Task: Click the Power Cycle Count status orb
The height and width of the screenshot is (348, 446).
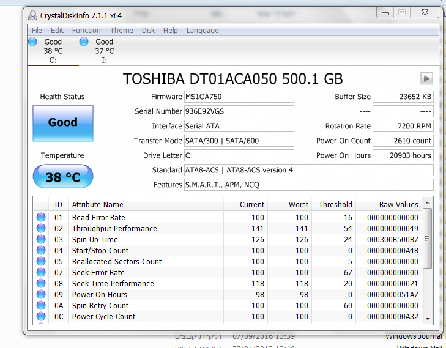Action: [x=41, y=317]
